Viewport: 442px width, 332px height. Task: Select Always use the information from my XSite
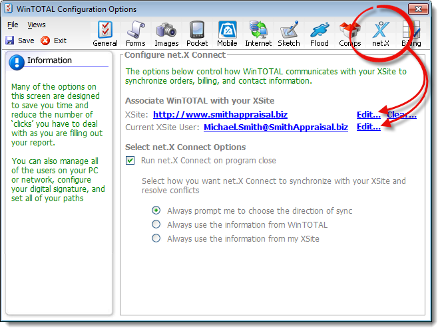click(x=156, y=238)
